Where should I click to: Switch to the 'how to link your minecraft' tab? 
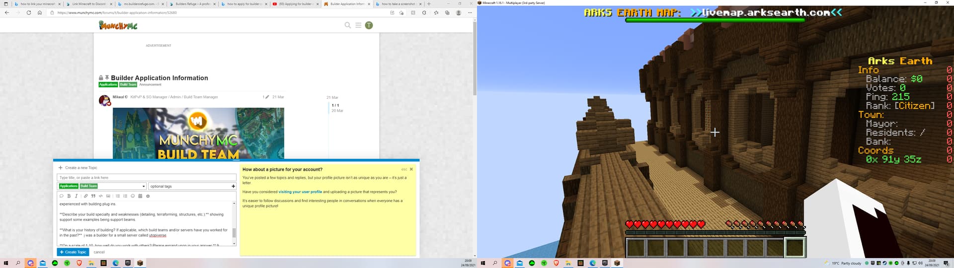click(x=37, y=4)
